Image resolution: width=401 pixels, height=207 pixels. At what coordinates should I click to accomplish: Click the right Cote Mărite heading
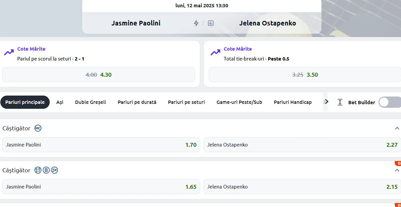point(238,49)
